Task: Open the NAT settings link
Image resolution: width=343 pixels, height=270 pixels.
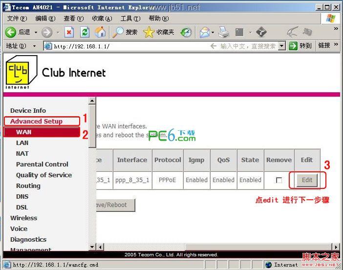Action: point(22,153)
